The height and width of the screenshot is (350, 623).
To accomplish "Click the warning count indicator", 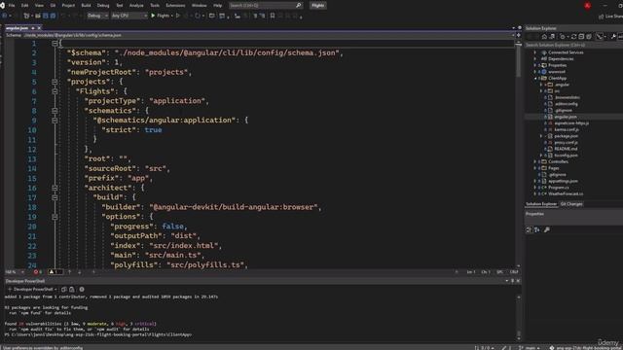I will click(x=55, y=272).
